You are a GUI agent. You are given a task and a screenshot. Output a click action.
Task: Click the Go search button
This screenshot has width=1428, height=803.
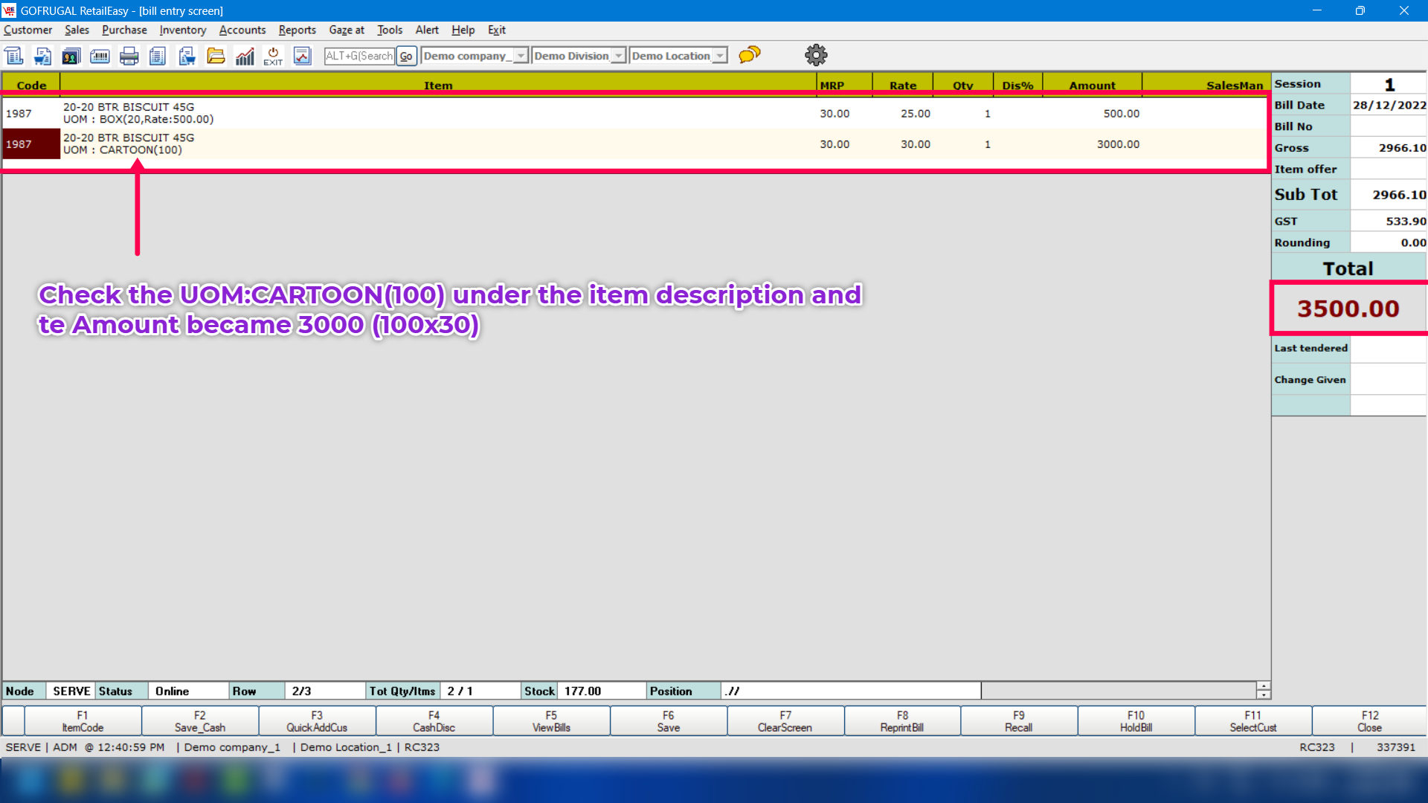coord(406,56)
